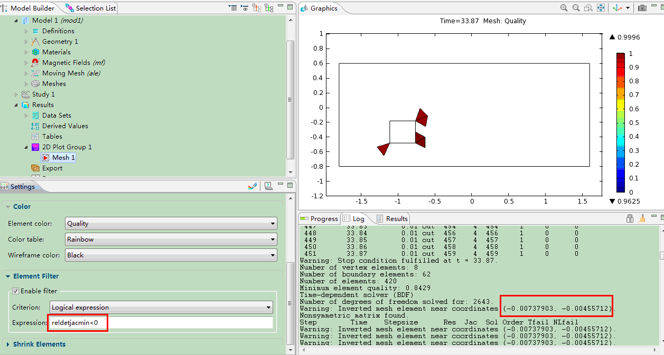Clear the log with the broom icon
The width and height of the screenshot is (664, 355).
coord(642,218)
